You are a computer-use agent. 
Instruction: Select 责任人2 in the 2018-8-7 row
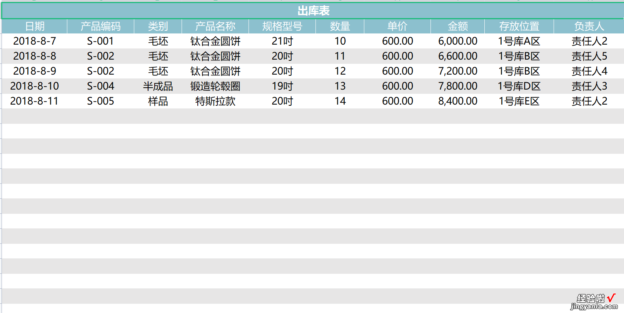point(589,41)
